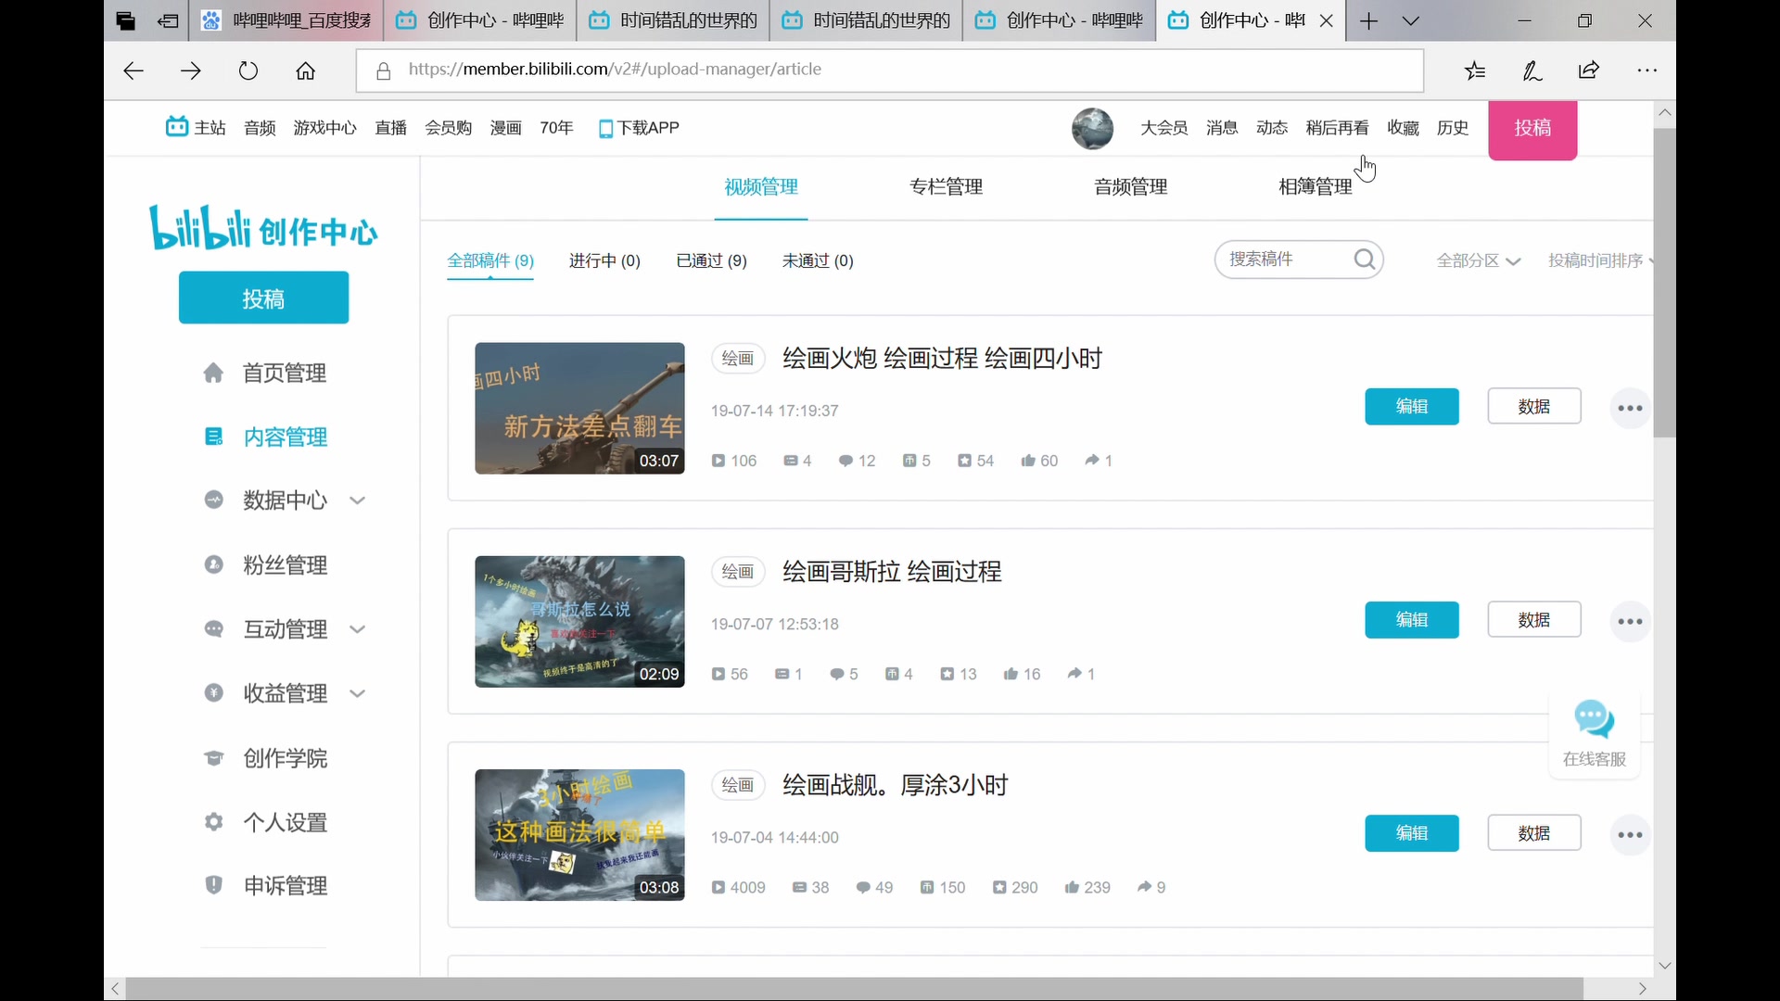Select the 已通过 (9) filter tab
Image resolution: width=1780 pixels, height=1001 pixels.
711,260
